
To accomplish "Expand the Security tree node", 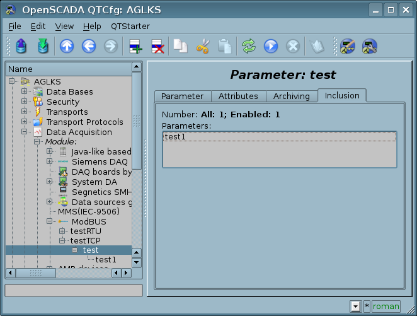I will click(x=25, y=102).
